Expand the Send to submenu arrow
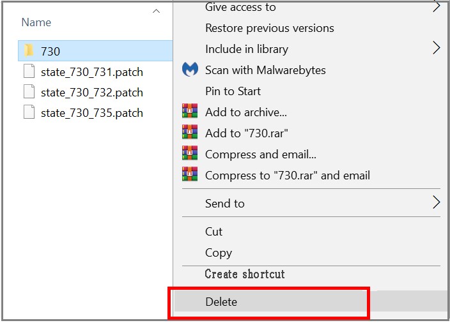450x323 pixels. (436, 202)
